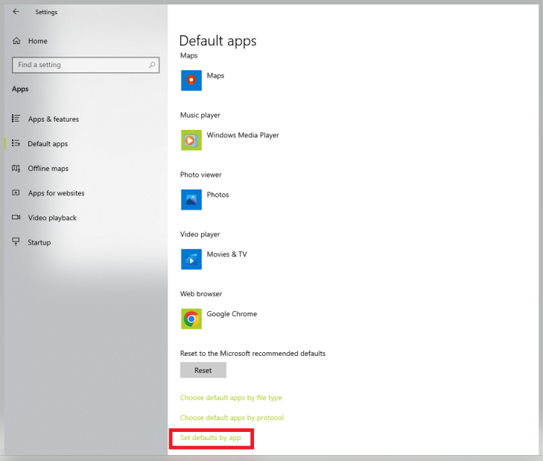Image resolution: width=543 pixels, height=461 pixels.
Task: Click the Apps & features list icon
Action: click(x=16, y=119)
